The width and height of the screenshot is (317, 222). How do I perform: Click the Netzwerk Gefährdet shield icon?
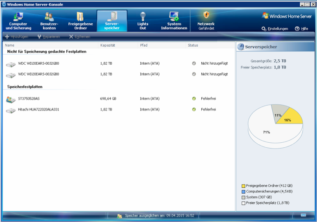(x=206, y=15)
